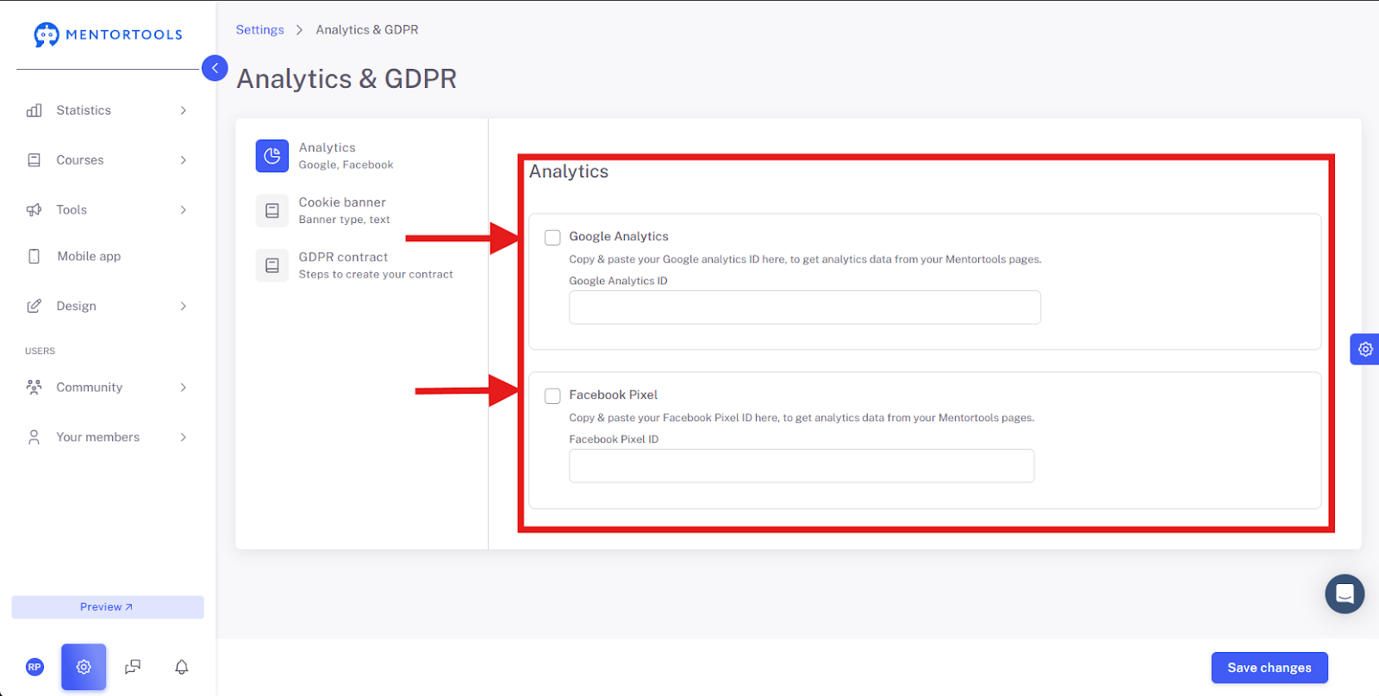This screenshot has width=1379, height=696.
Task: Click the Google Analytics description text
Action: click(805, 259)
